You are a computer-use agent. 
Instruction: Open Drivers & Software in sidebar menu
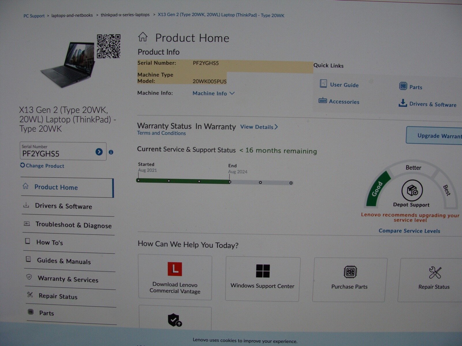pyautogui.click(x=68, y=206)
